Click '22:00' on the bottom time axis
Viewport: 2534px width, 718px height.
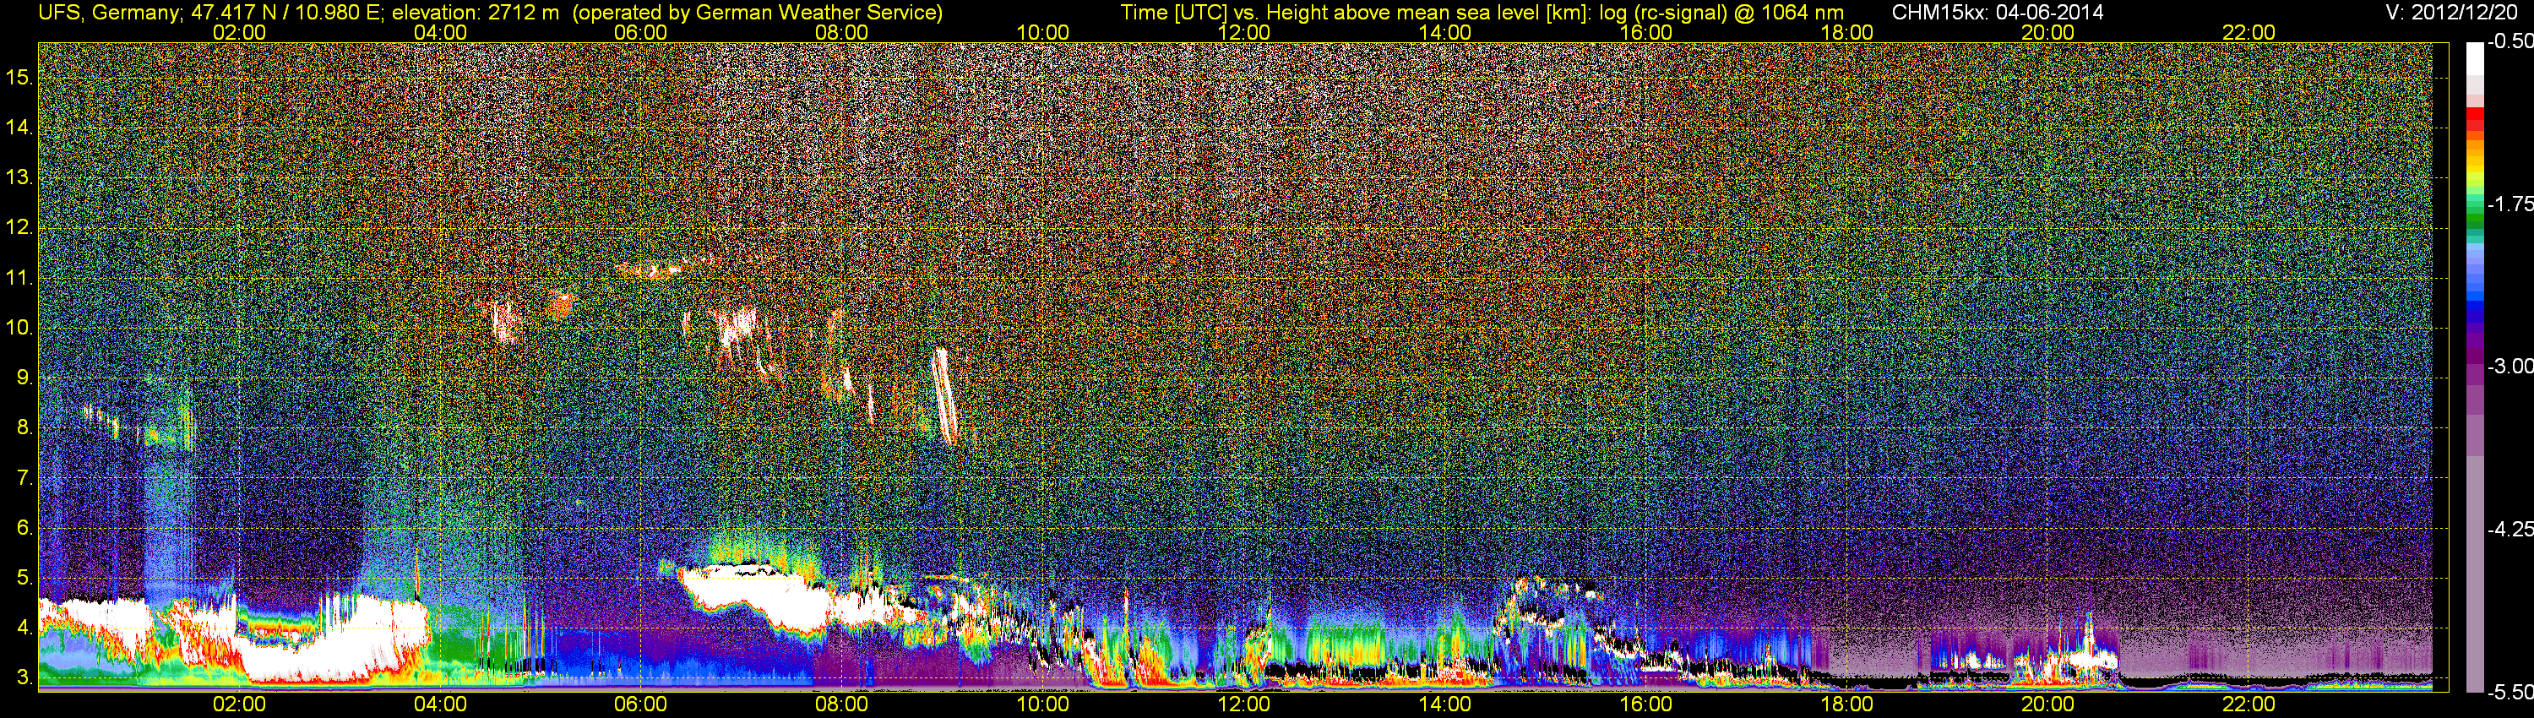(x=2249, y=704)
